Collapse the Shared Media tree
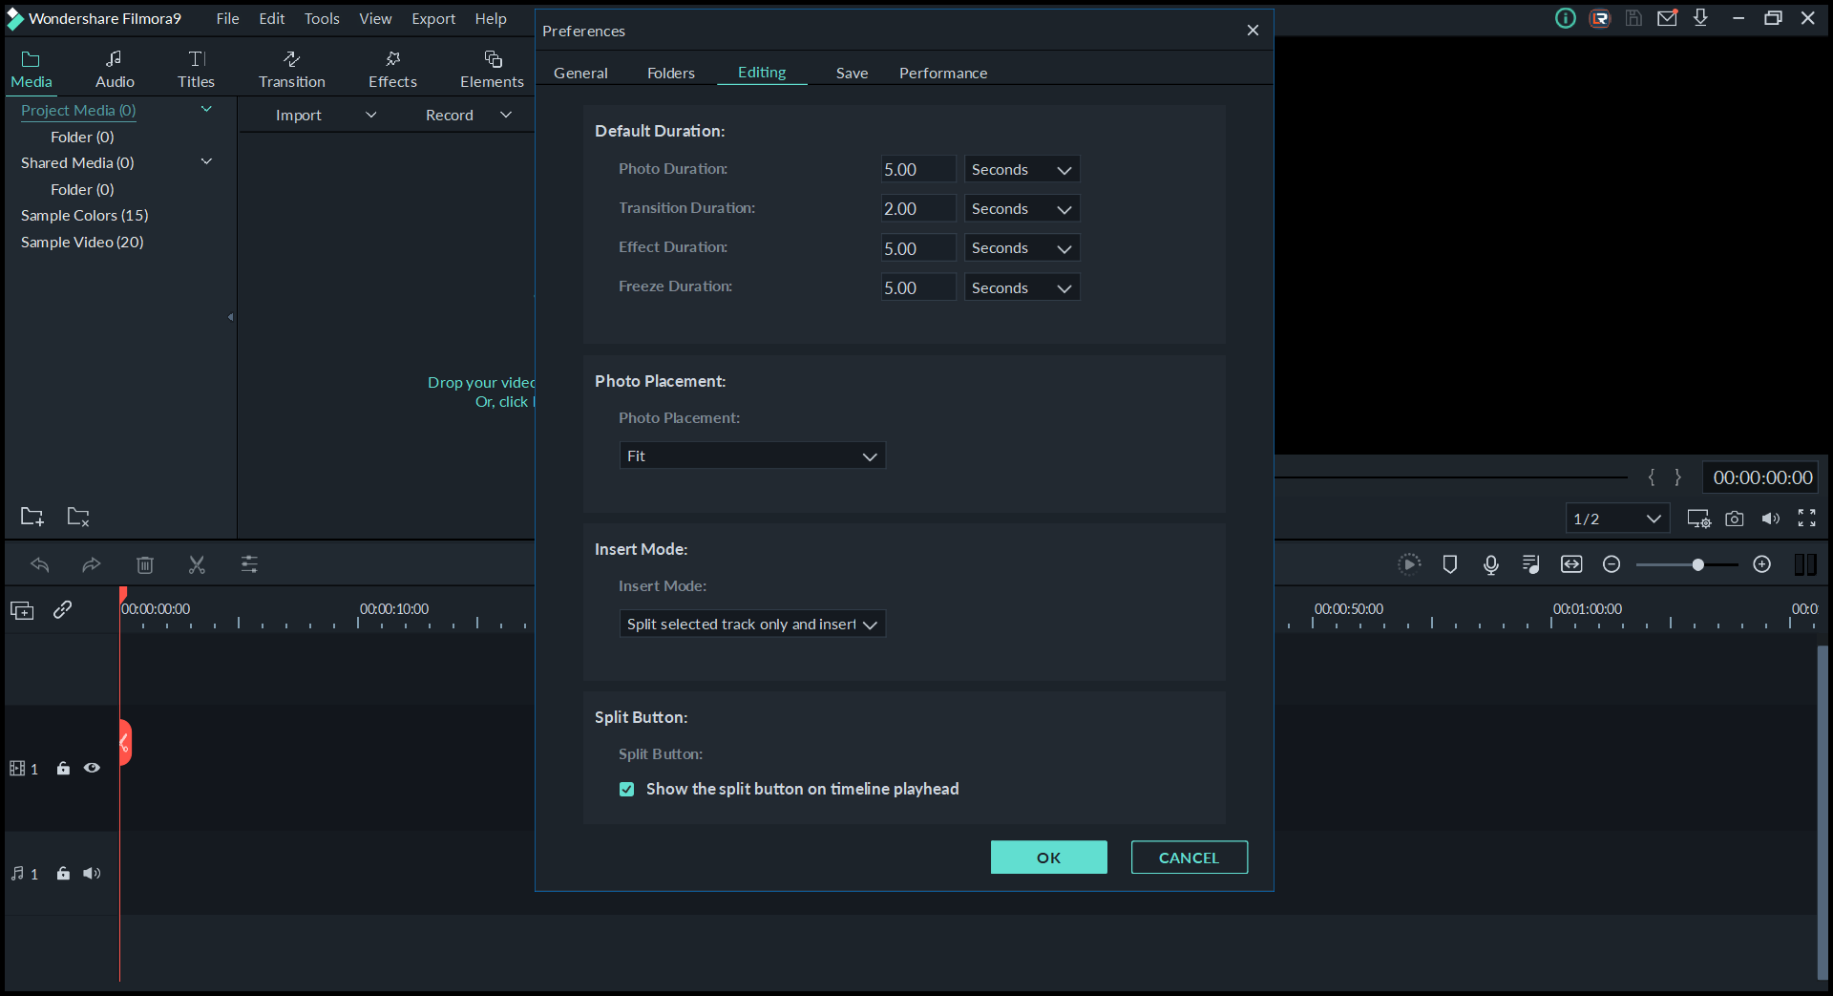This screenshot has height=996, width=1833. pyautogui.click(x=206, y=162)
